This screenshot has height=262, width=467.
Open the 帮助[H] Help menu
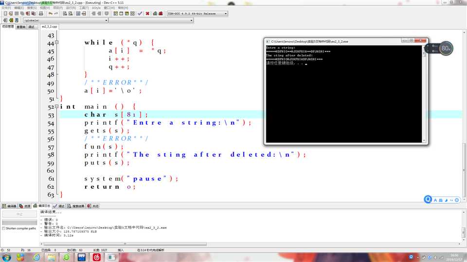tap(123, 8)
